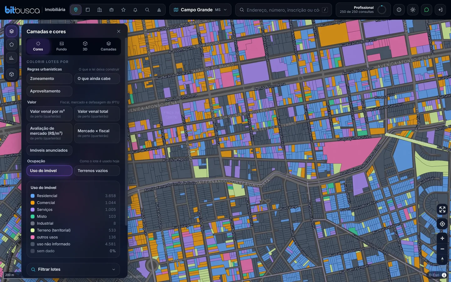Open Esri attribution info icon
The height and width of the screenshot is (282, 451).
point(444,275)
